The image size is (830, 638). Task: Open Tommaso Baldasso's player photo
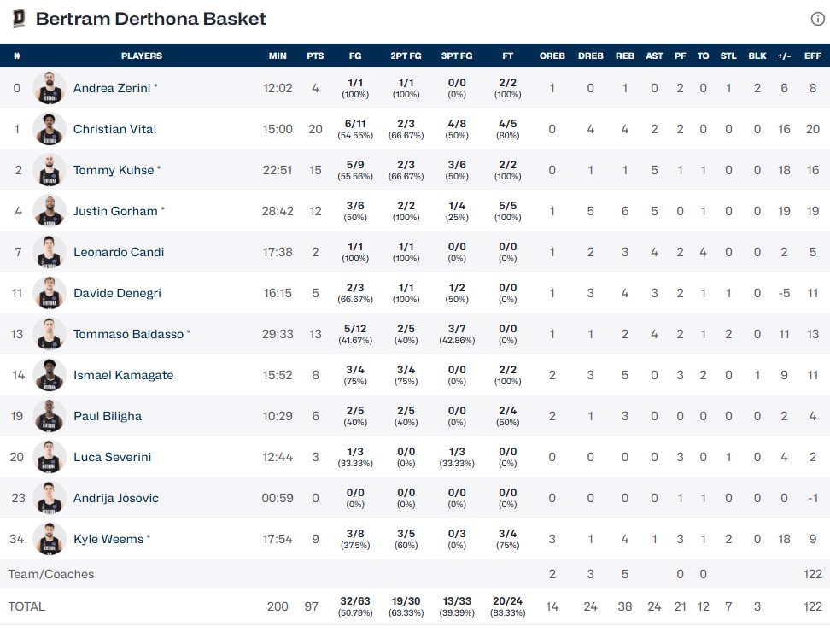coord(50,334)
